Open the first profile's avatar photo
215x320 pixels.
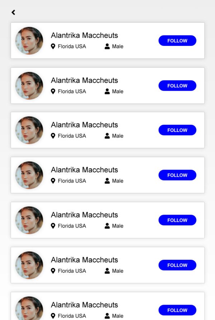coord(29,40)
